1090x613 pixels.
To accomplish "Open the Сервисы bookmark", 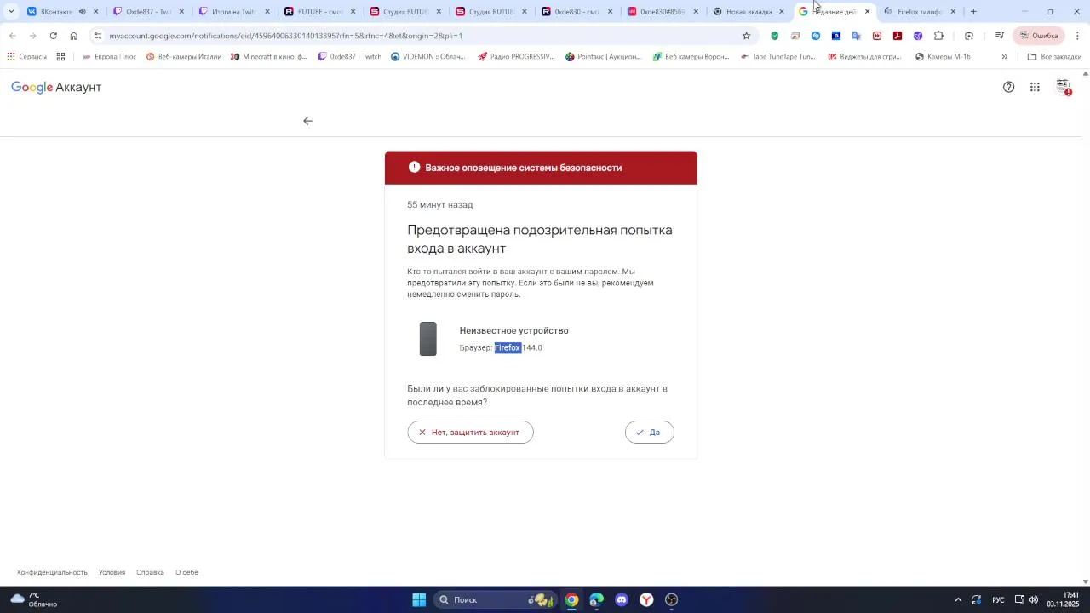I will 26,57.
